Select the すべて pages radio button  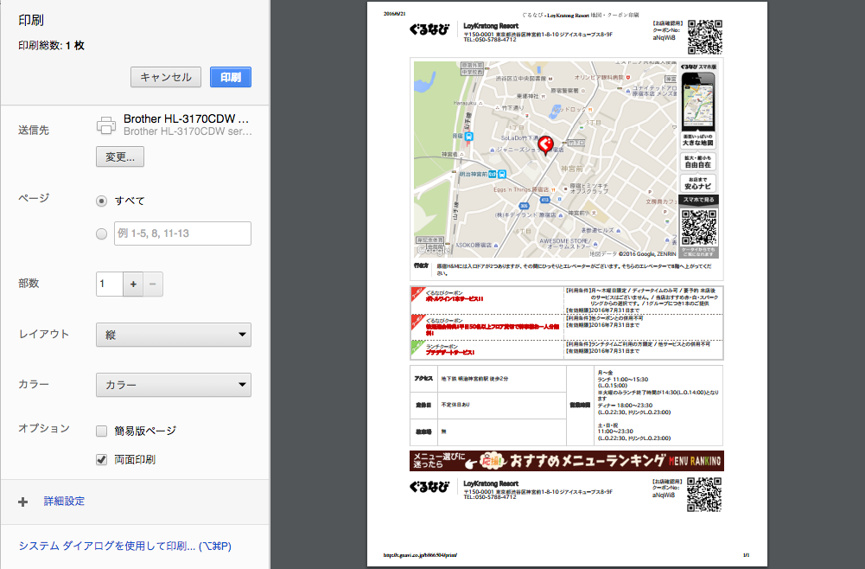coord(101,201)
